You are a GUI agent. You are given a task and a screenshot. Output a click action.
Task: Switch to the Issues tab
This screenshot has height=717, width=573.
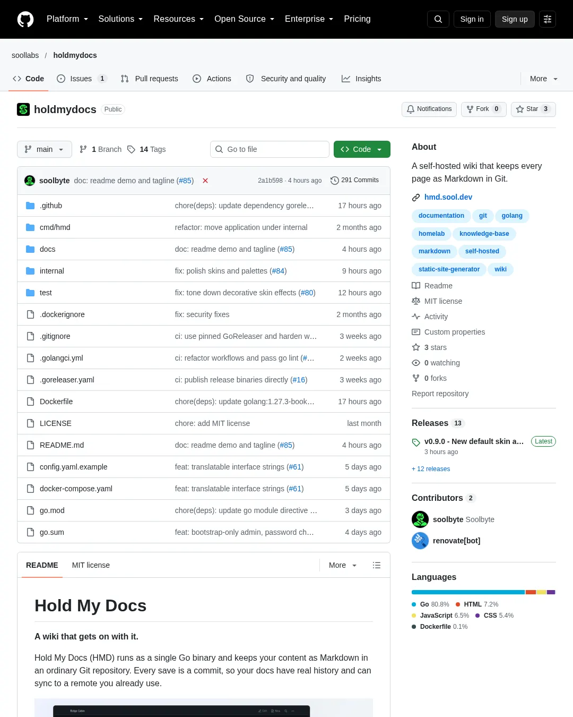(82, 79)
